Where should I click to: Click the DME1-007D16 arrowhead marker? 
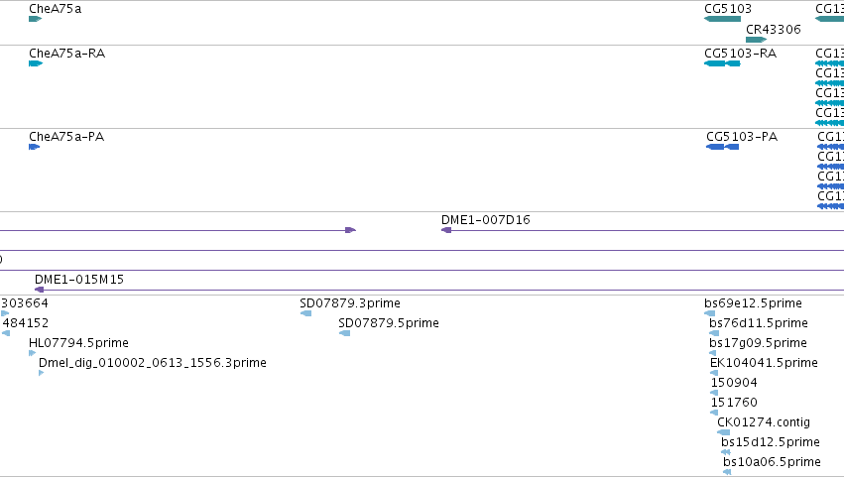[x=446, y=230]
